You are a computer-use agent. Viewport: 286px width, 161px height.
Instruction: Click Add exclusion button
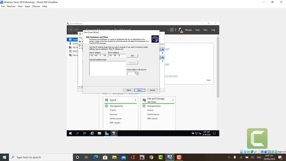[x=132, y=55]
